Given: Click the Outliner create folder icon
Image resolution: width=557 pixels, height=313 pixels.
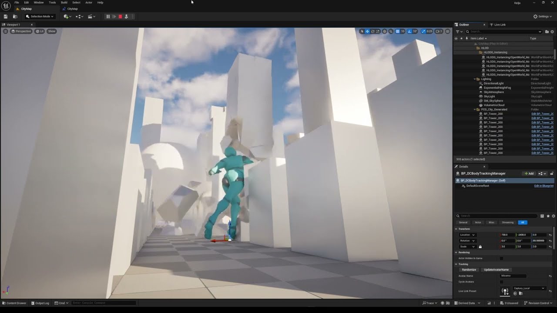Looking at the screenshot, I should tap(547, 32).
